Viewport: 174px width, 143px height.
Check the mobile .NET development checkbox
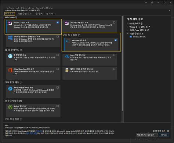58,87
